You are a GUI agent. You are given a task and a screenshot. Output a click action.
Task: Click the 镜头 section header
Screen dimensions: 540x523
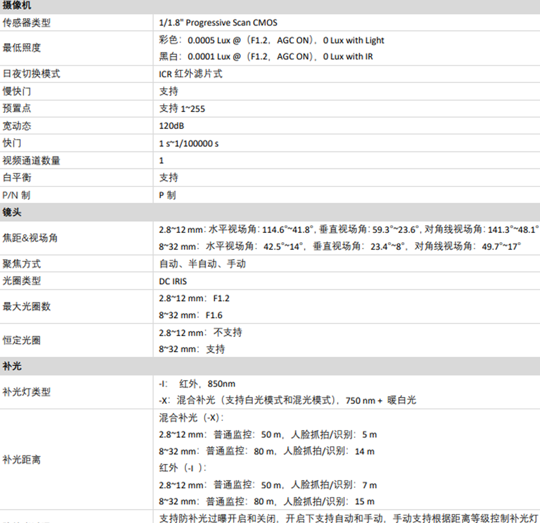click(x=12, y=213)
